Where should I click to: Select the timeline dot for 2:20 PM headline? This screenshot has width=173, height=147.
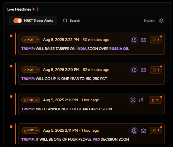11,66
